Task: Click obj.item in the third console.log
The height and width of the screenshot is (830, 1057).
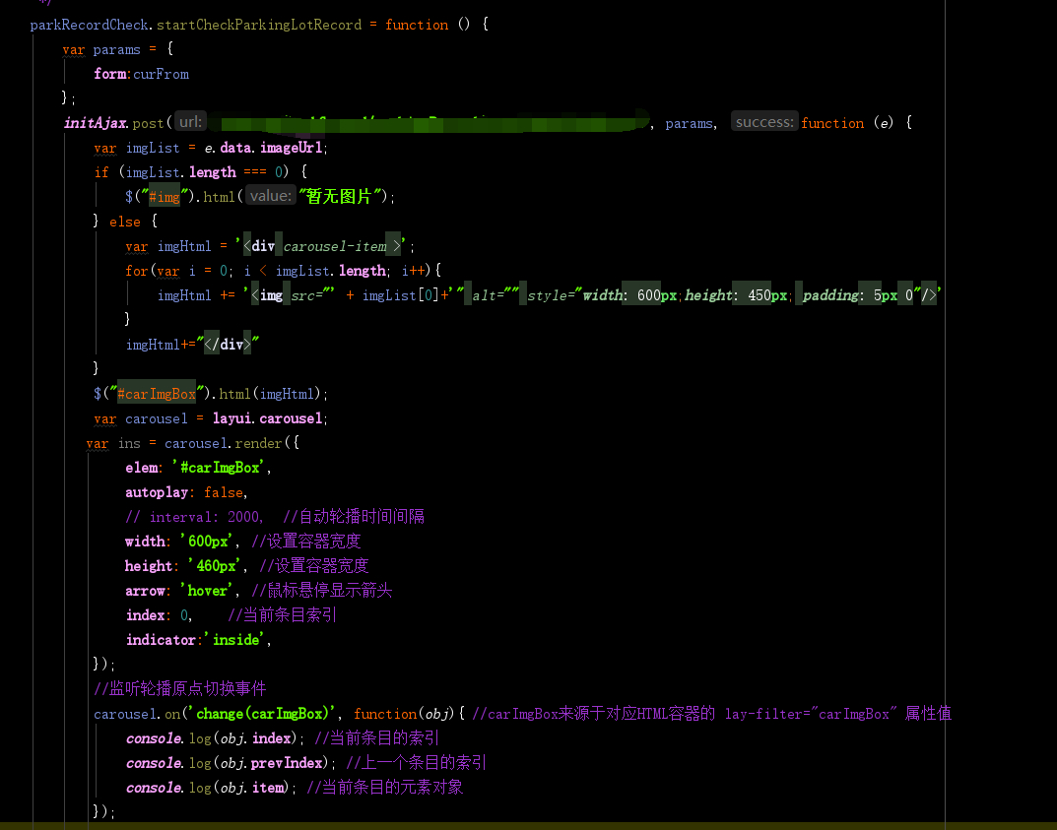Action: pyautogui.click(x=252, y=788)
